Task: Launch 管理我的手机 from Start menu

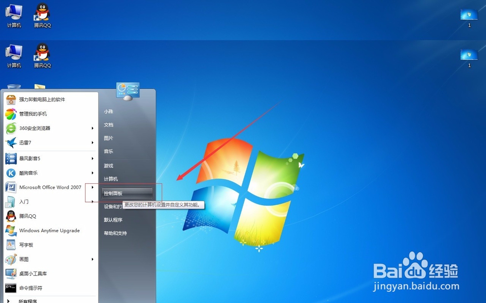Action: coord(50,114)
